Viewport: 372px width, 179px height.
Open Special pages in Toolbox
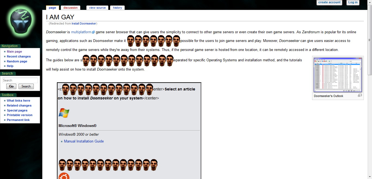coord(17,110)
